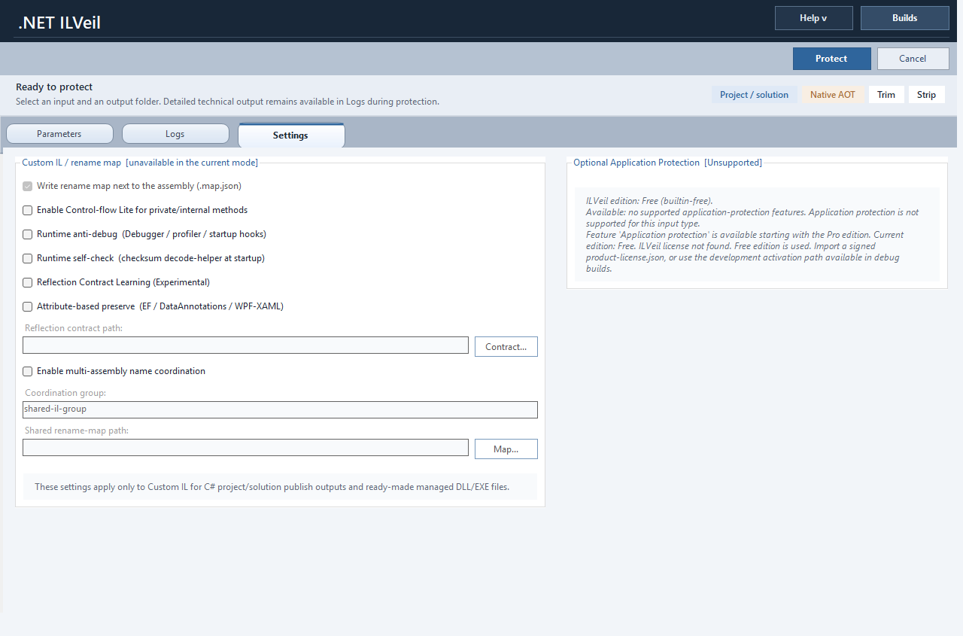This screenshot has height=636, width=963.
Task: Select the Trim option
Action: [886, 94]
